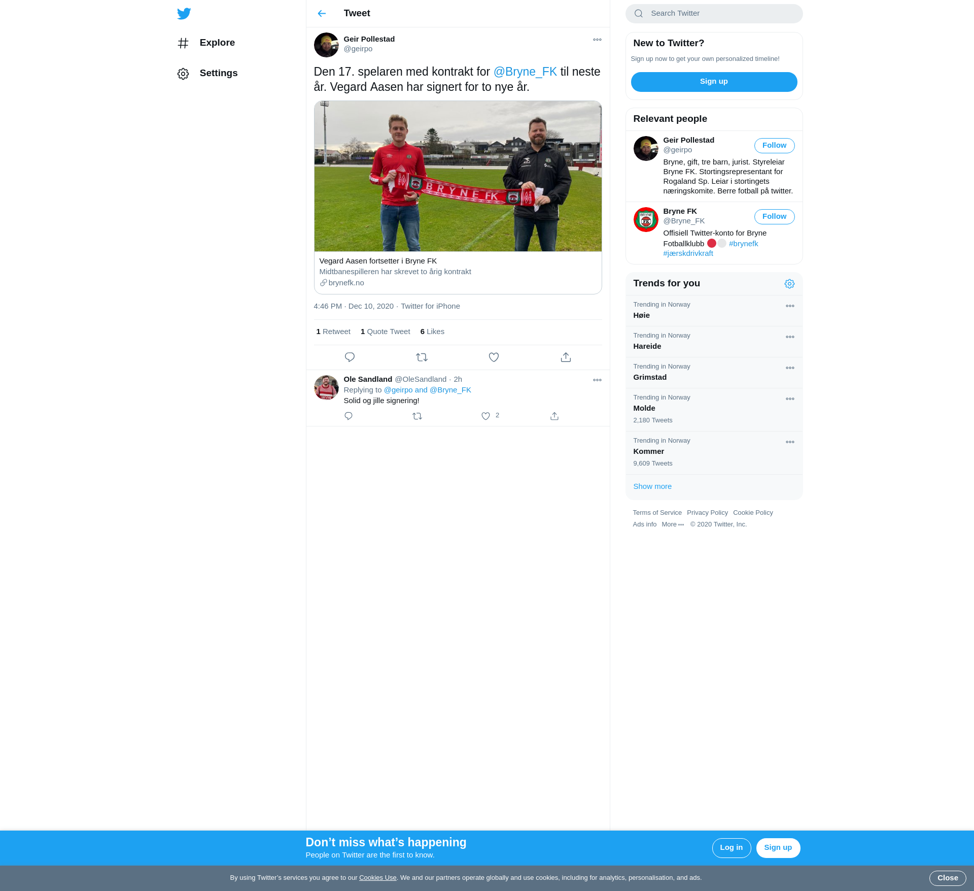The width and height of the screenshot is (974, 891).
Task: View the 1 Quote Tweet list
Action: click(x=385, y=332)
